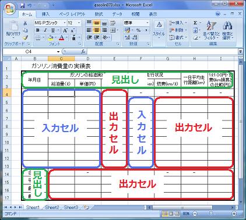Viewport: 246px width, 220px height.
Task: Click the Cut scissors icon
Action: click(x=25, y=23)
